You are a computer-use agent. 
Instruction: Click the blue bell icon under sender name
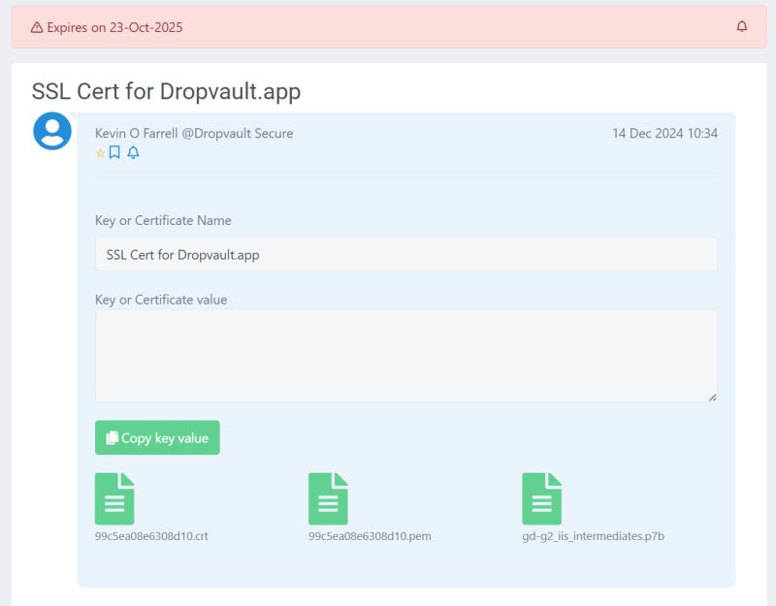133,152
